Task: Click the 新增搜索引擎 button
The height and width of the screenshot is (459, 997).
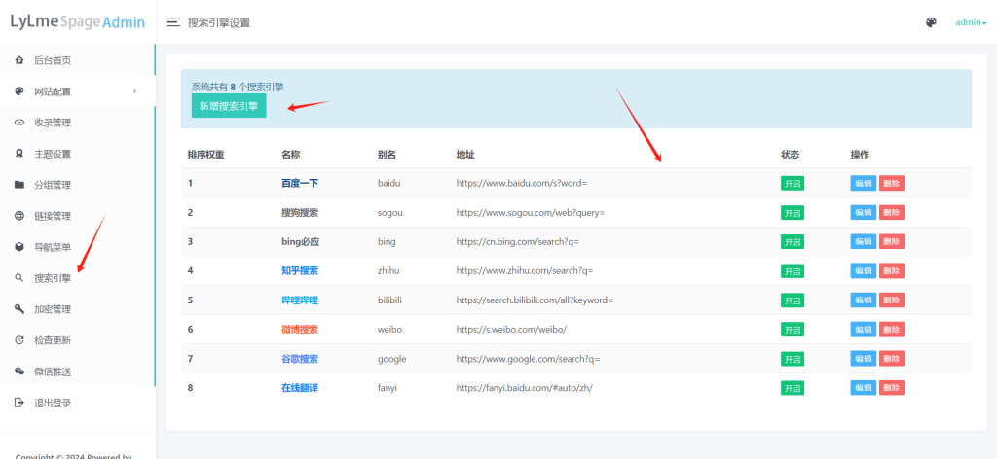Action: (x=229, y=106)
